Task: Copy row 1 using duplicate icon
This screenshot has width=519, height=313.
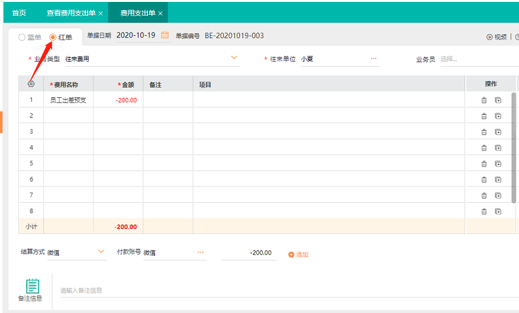Action: point(498,100)
